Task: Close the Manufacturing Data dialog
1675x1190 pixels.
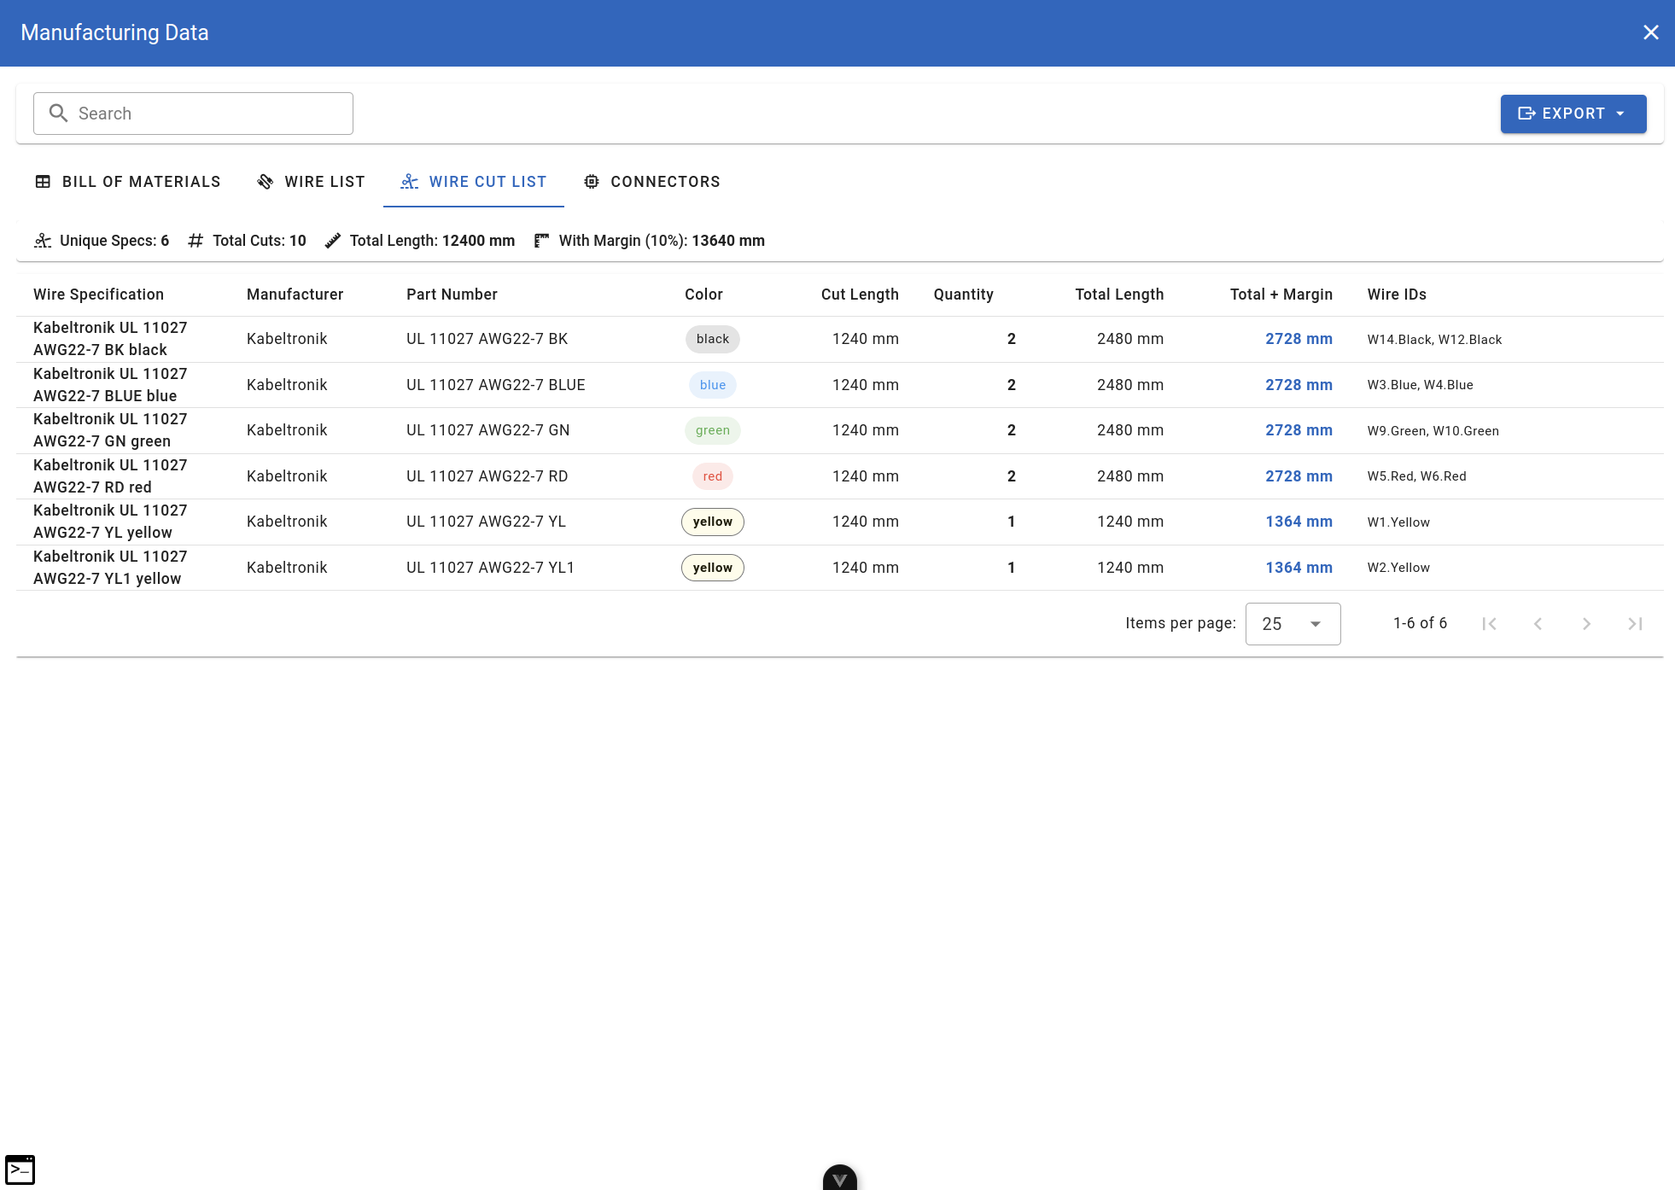Action: point(1650,32)
